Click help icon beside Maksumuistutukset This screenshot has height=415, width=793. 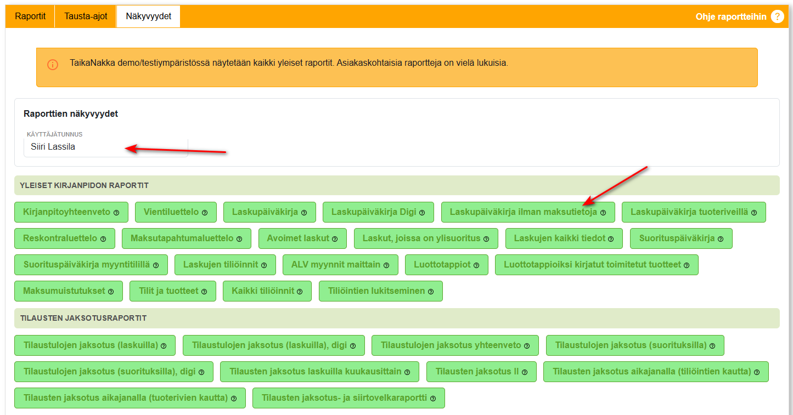coord(111,292)
